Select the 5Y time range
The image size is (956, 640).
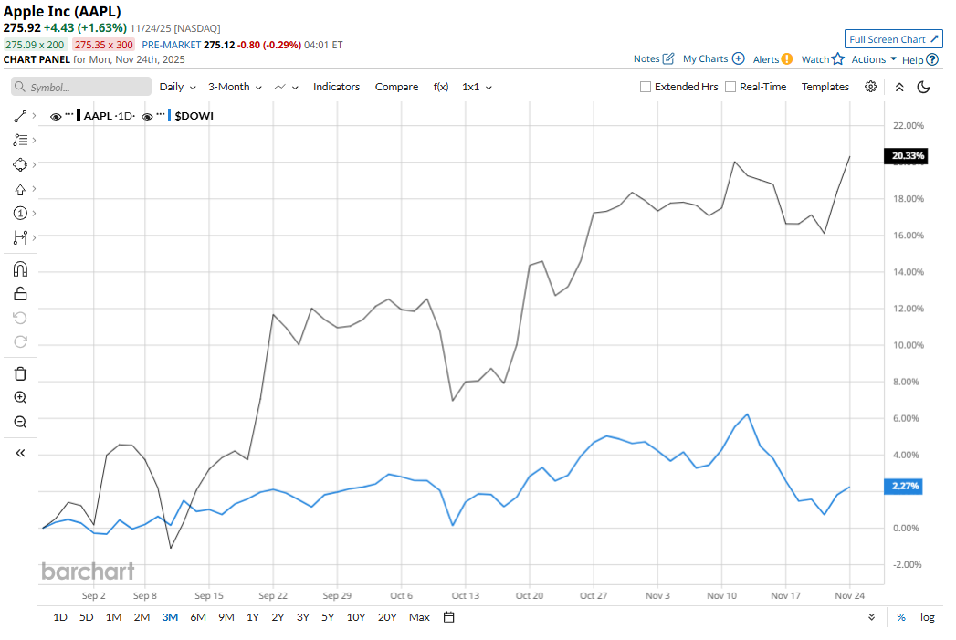point(328,617)
